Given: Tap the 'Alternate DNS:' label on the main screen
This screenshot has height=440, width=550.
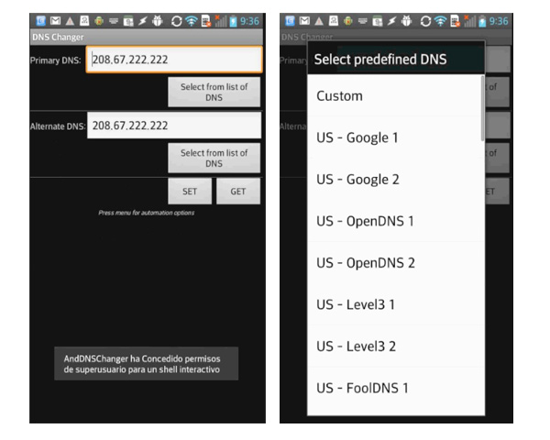Looking at the screenshot, I should 58,126.
